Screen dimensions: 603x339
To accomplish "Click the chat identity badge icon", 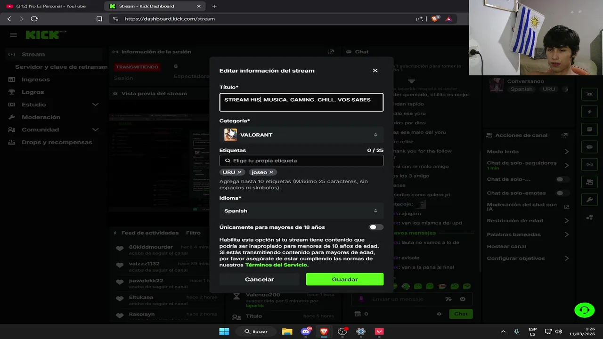I will click(362, 299).
